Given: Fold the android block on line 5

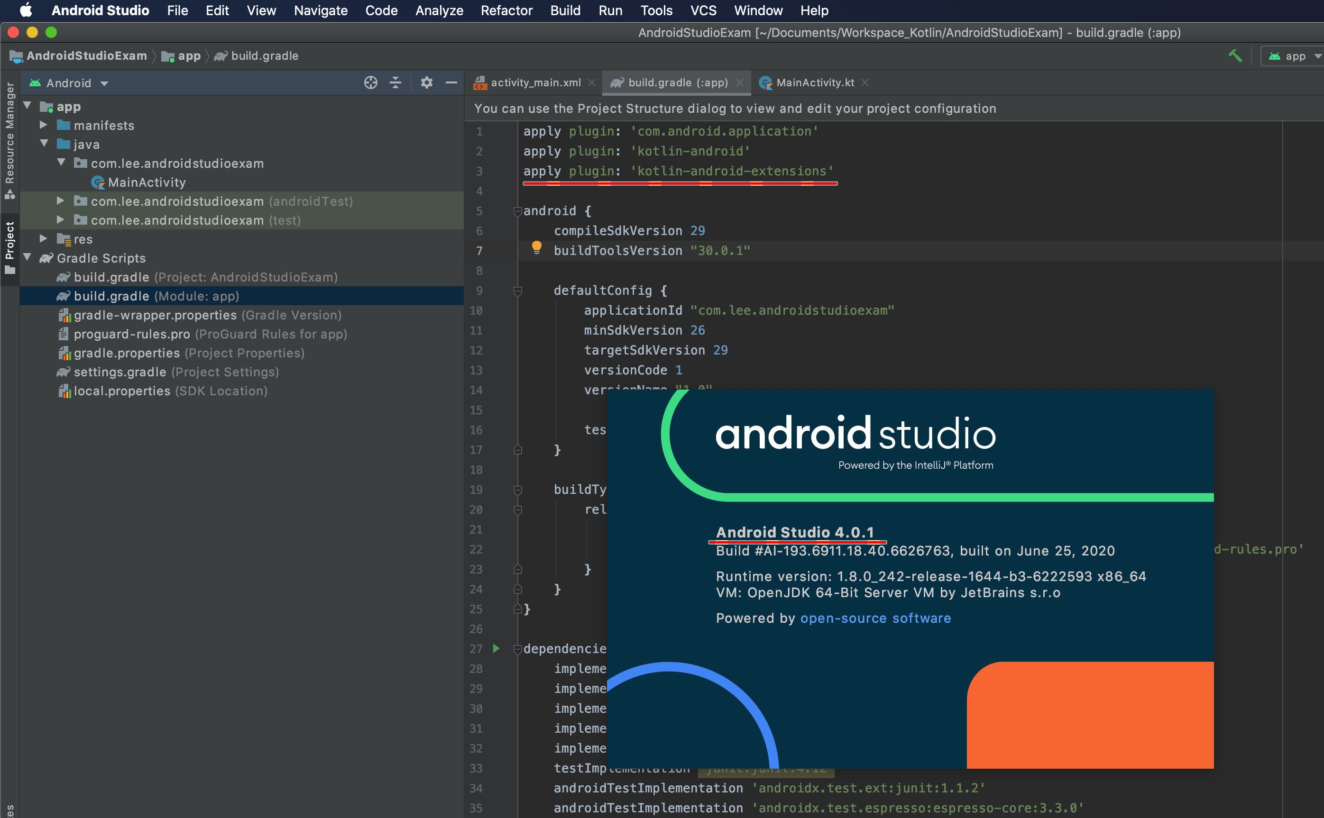Looking at the screenshot, I should pos(517,211).
